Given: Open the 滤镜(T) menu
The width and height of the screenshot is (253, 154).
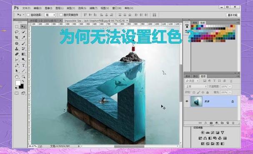Looking at the screenshot, I should pyautogui.click(x=93, y=8).
